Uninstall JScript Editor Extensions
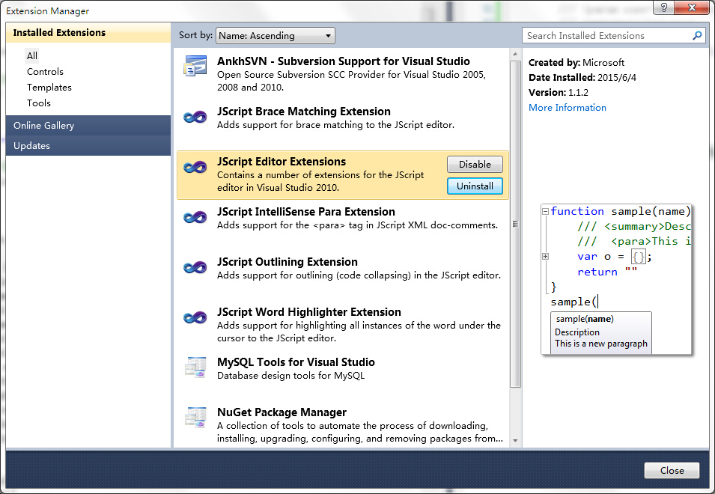This screenshot has width=715, height=494. [x=475, y=186]
